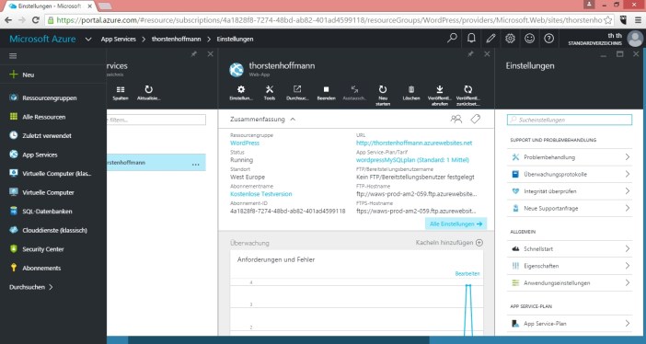
Task: Click Bearbeiten on the chart tile
Action: pyautogui.click(x=467, y=273)
